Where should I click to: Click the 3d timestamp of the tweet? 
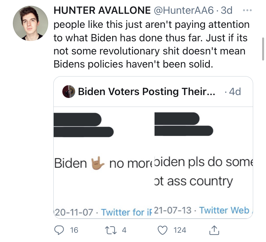(226, 10)
